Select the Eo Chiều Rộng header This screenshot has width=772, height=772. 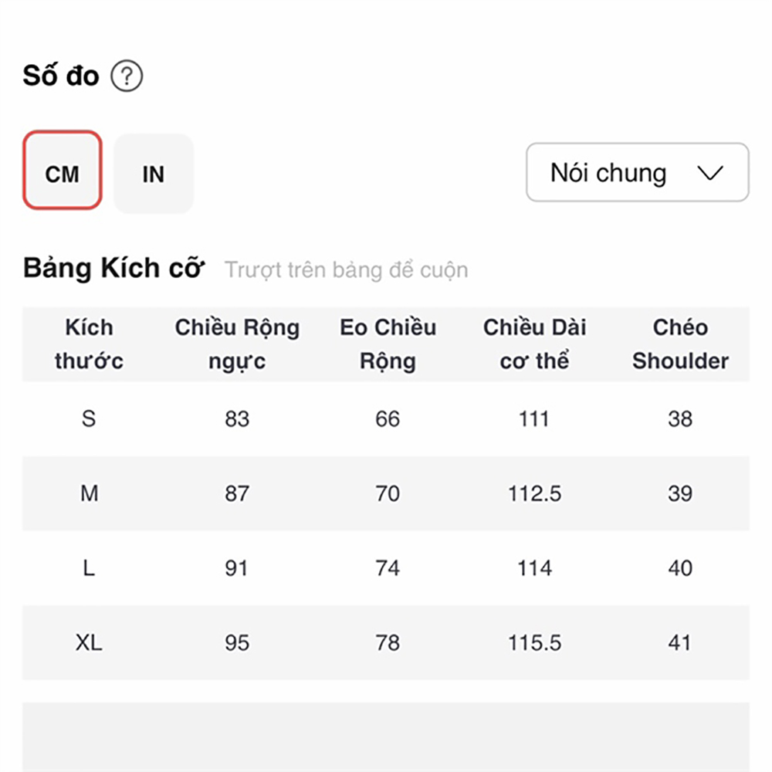coord(388,344)
